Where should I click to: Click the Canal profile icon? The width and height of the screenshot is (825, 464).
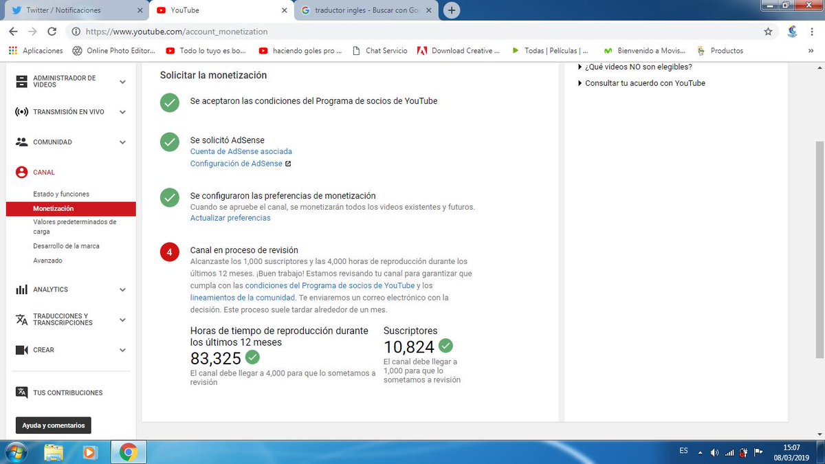pyautogui.click(x=21, y=173)
